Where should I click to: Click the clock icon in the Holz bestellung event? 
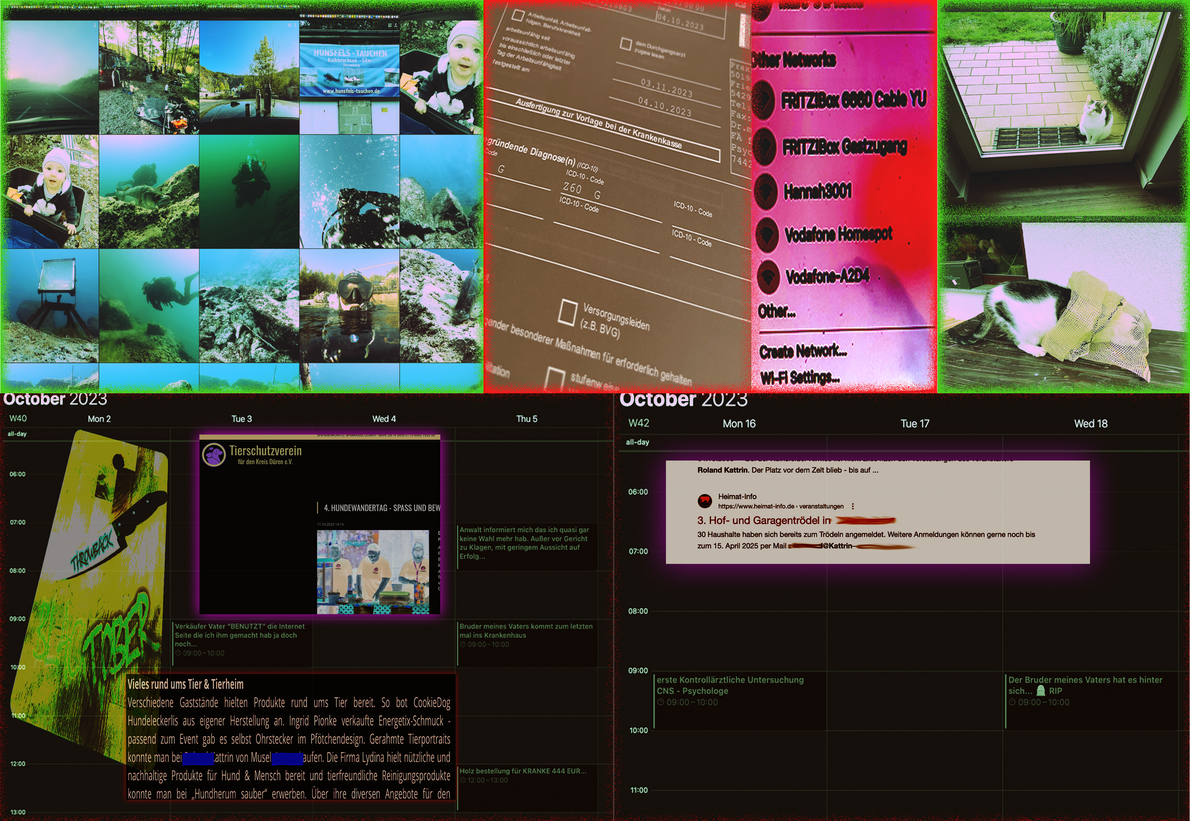coord(463,780)
